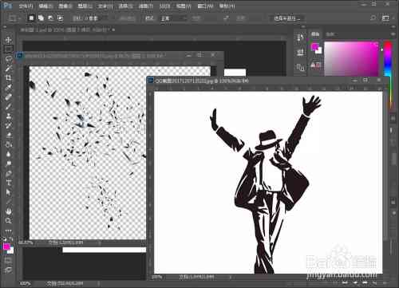Image resolution: width=399 pixels, height=288 pixels.
Task: Open the Style dropdown showing 正常
Action: point(172,18)
